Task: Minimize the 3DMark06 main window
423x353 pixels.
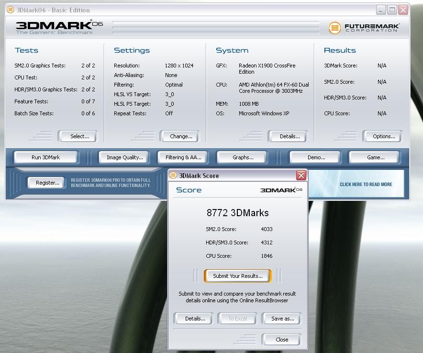Action: (380, 10)
